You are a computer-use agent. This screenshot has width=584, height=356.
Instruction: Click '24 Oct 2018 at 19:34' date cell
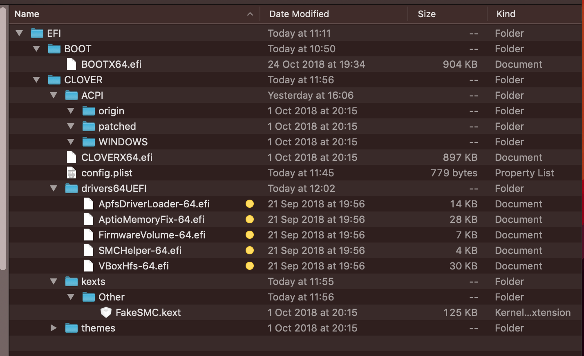click(x=316, y=64)
